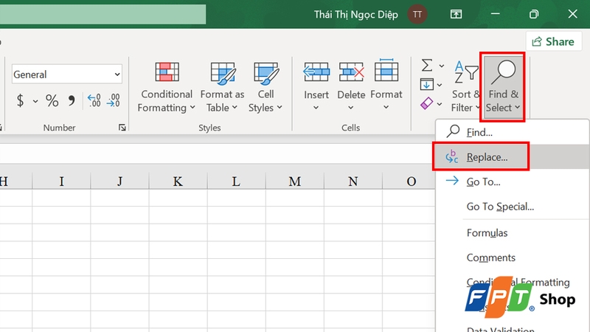The width and height of the screenshot is (590, 332).
Task: Apply Percent Style formatting
Action: tap(52, 100)
